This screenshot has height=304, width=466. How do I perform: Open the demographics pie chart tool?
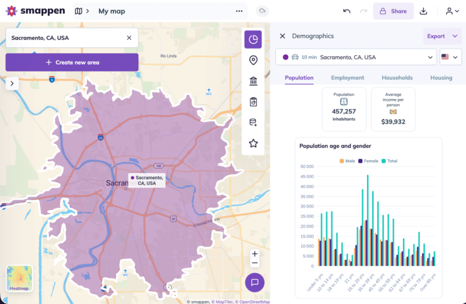pos(253,39)
